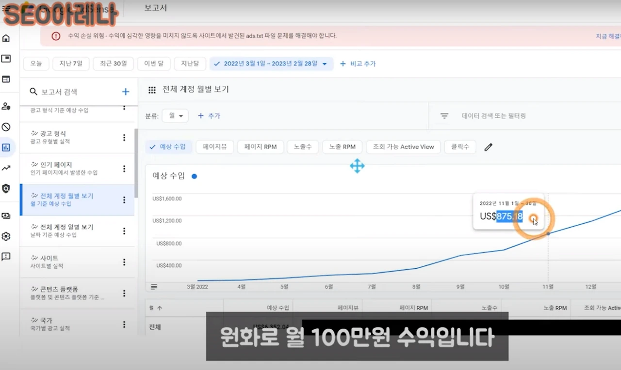621x370 pixels.
Task: Open more options for 인기 페이지 report
Action: [124, 169]
